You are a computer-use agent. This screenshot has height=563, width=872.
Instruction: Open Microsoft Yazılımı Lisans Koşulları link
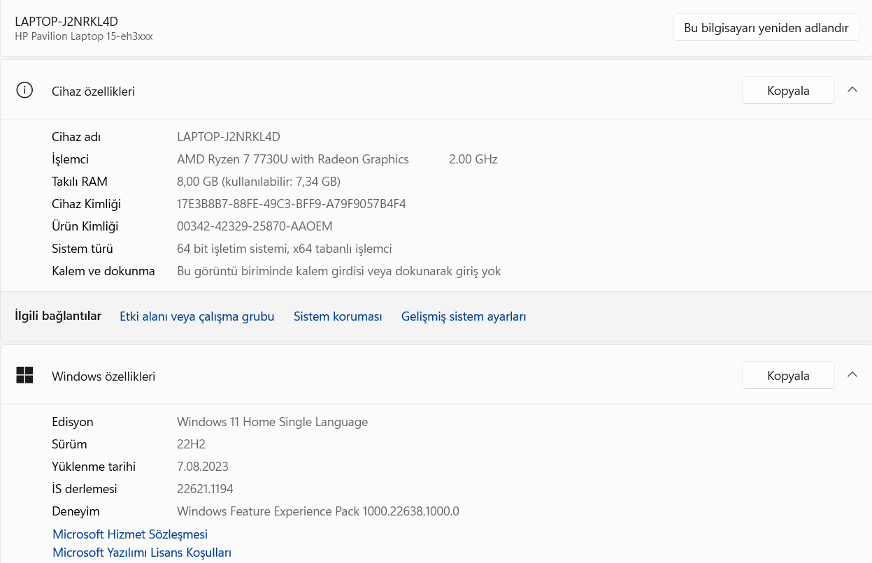click(x=142, y=553)
